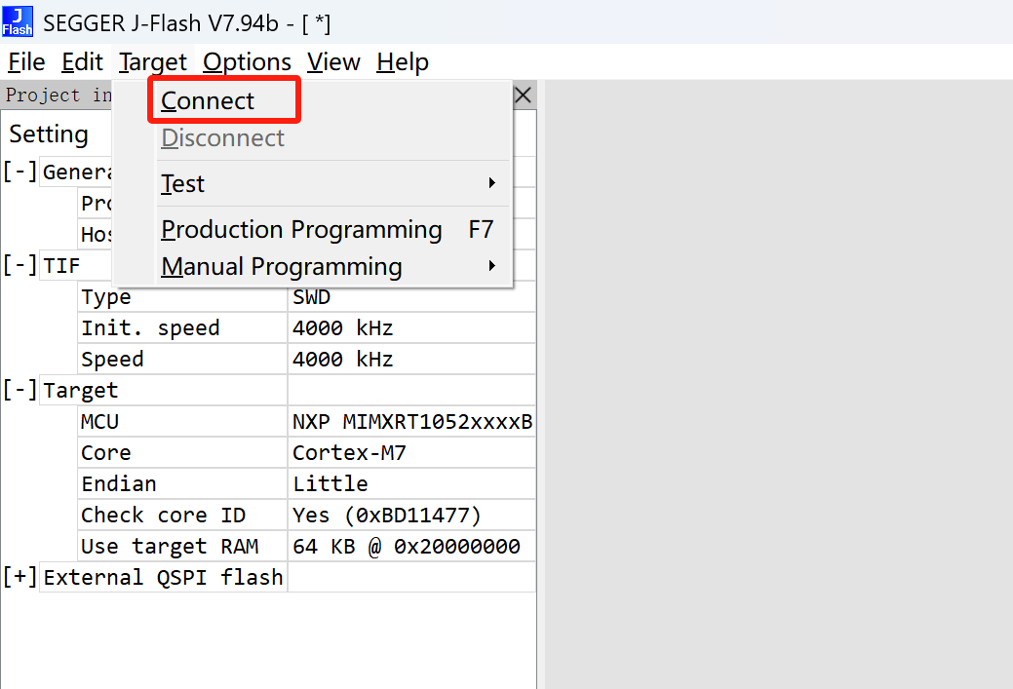Viewport: 1013px width, 689px height.
Task: Click the Target menu
Action: [152, 62]
